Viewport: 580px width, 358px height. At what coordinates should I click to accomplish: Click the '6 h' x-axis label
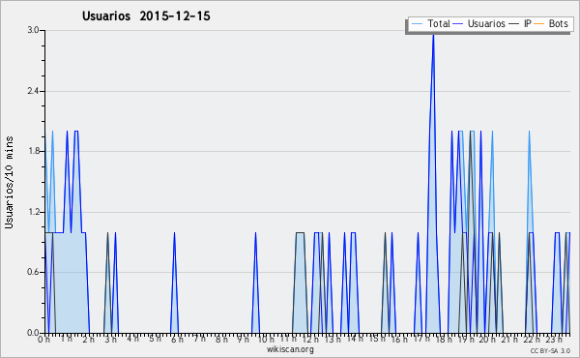pos(177,340)
